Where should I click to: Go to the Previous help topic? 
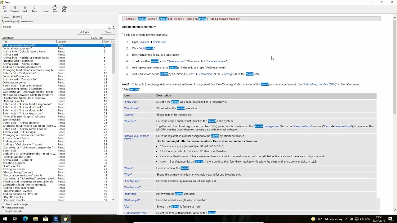(x=15, y=9)
